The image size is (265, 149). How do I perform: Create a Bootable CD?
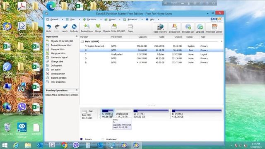(x=188, y=28)
